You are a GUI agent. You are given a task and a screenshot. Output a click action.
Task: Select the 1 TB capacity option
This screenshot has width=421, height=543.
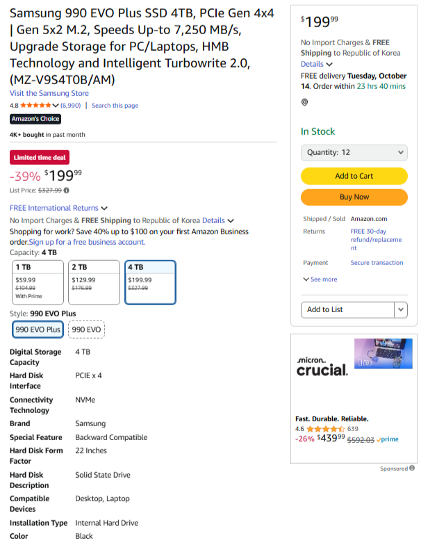[37, 282]
